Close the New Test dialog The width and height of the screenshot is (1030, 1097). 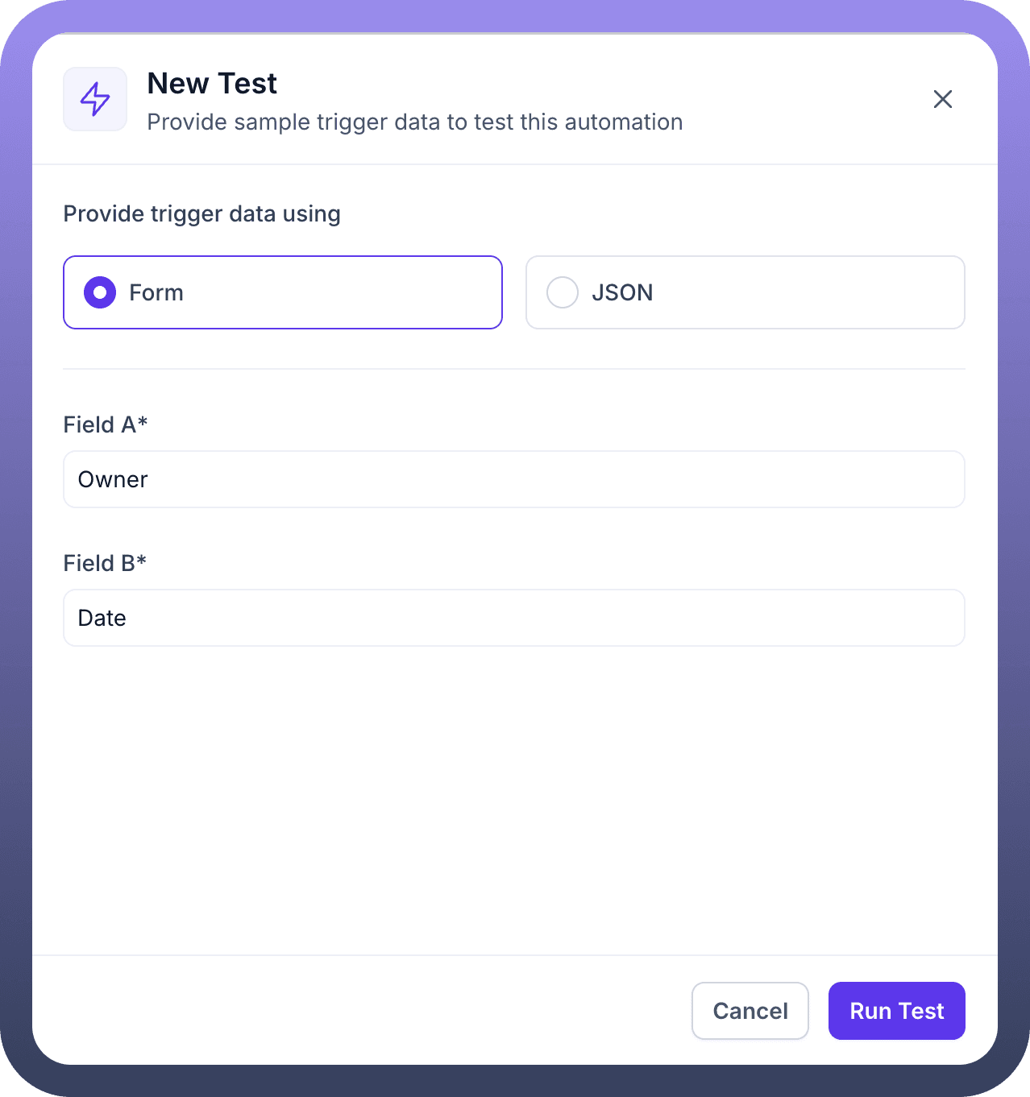[x=942, y=99]
